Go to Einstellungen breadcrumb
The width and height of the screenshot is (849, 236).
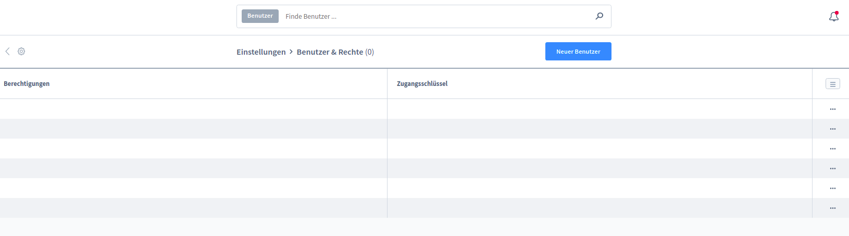pos(261,52)
